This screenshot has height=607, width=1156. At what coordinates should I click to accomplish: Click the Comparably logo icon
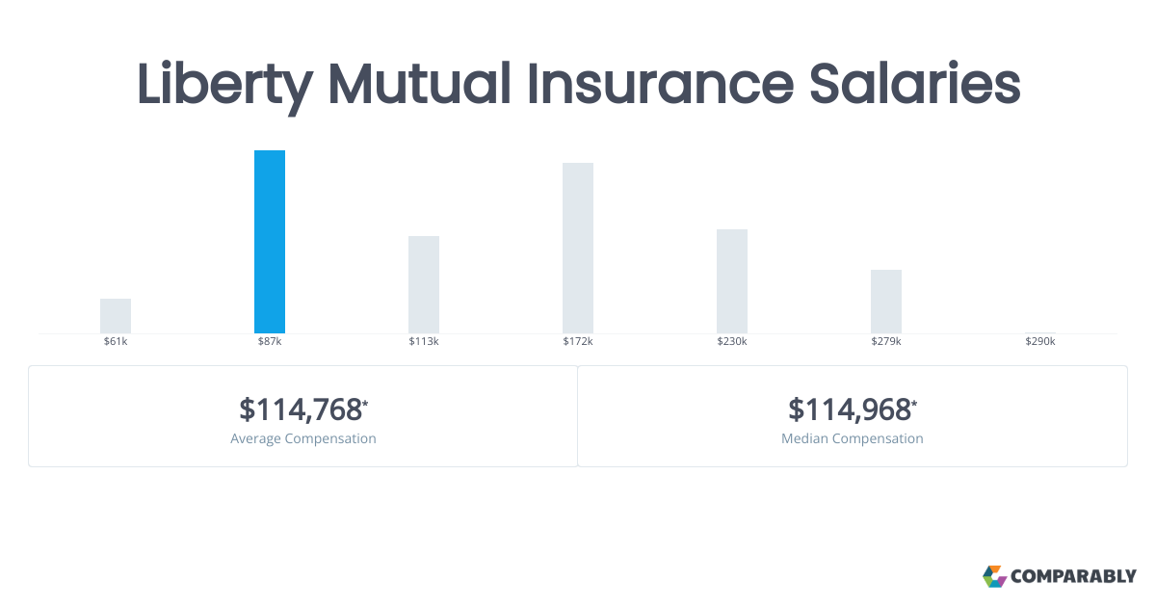[994, 576]
